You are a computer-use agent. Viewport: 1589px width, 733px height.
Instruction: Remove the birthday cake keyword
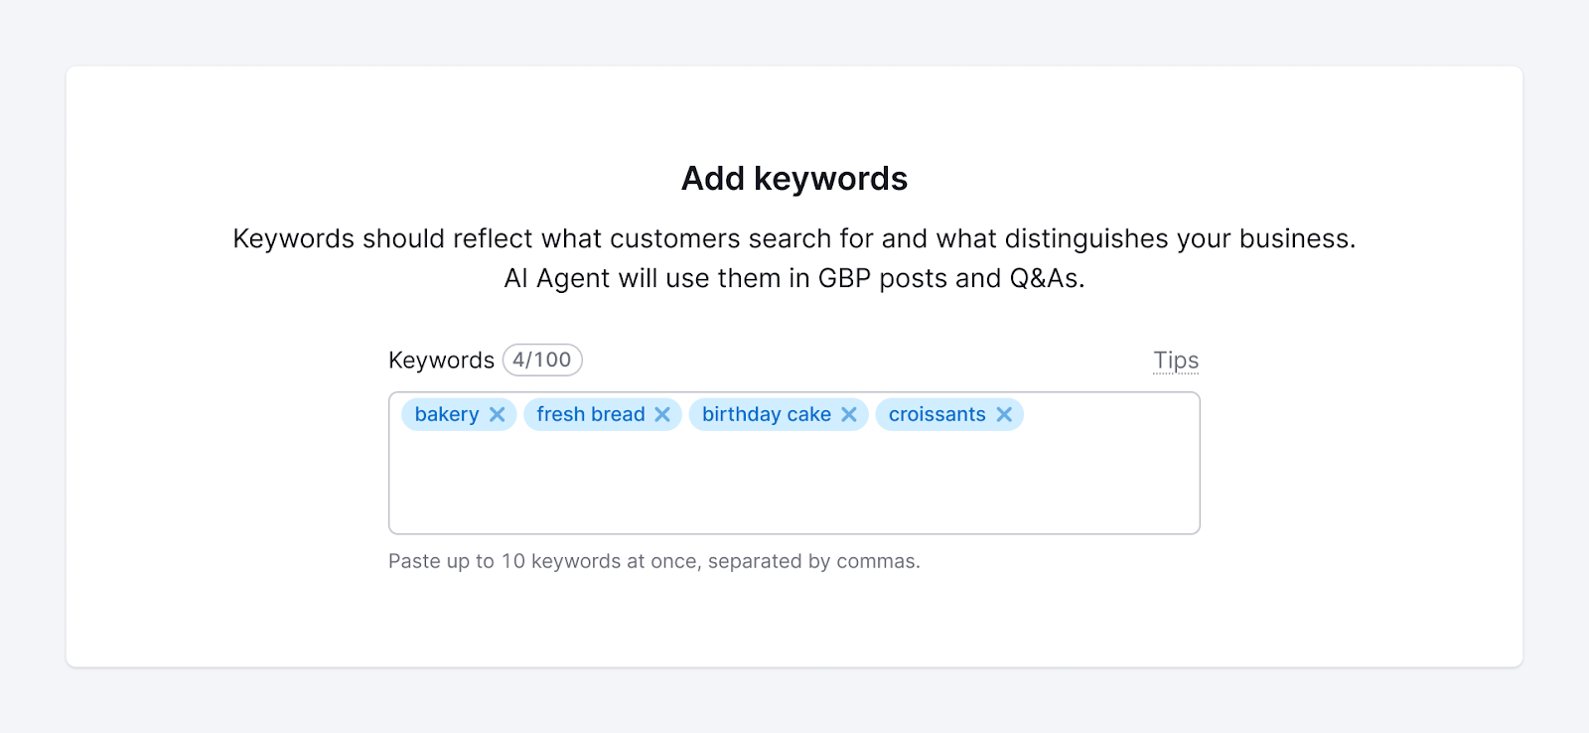pyautogui.click(x=849, y=414)
